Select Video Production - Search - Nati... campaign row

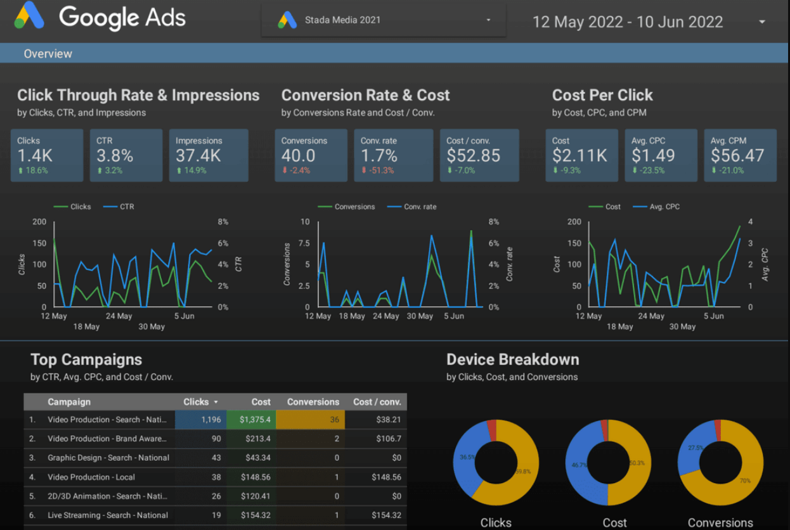(215, 419)
